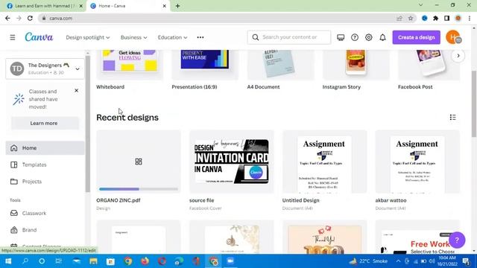Image resolution: width=477 pixels, height=268 pixels.
Task: Open Brand in sidebar
Action: 45,230
